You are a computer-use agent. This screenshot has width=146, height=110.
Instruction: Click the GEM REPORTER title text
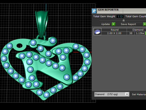[x=108, y=10]
